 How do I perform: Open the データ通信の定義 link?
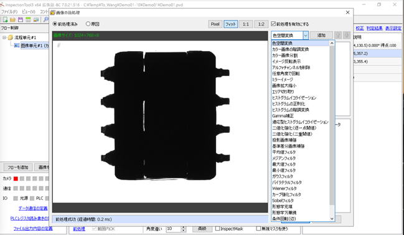pos(33,208)
